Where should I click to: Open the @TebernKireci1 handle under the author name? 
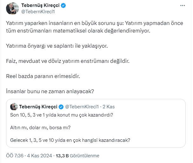click(36, 12)
